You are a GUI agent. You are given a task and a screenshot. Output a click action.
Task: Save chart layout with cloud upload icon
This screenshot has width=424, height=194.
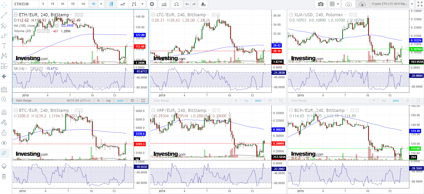point(362,4)
